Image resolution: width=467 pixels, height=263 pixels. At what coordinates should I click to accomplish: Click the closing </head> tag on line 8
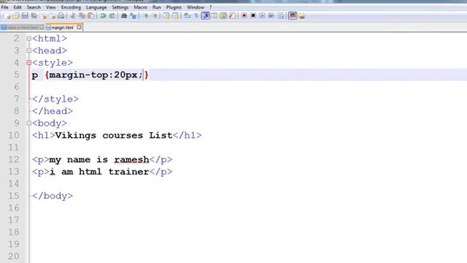pos(53,111)
